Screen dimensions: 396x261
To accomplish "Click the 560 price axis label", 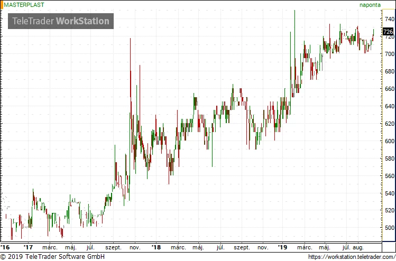I will (389, 176).
